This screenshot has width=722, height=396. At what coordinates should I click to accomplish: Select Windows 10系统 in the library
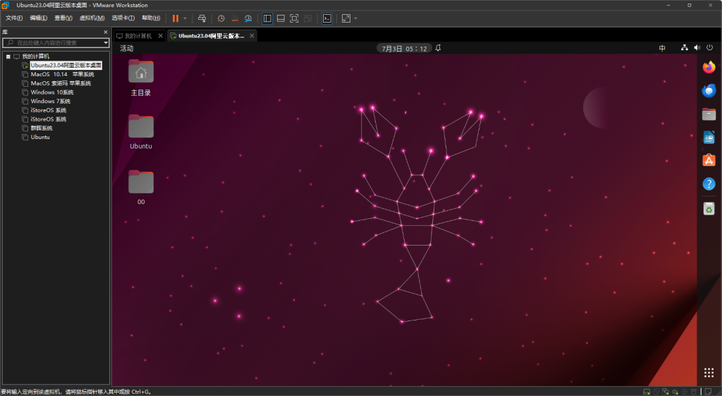pos(51,92)
